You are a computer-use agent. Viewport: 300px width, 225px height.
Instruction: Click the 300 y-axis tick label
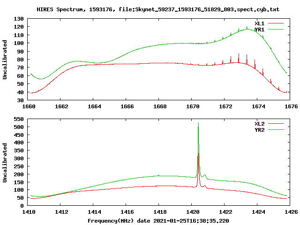point(19,158)
